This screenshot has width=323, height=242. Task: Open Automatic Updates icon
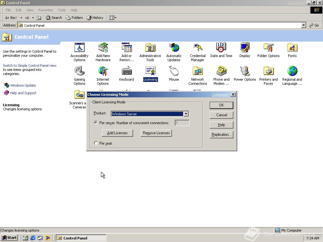click(x=174, y=52)
